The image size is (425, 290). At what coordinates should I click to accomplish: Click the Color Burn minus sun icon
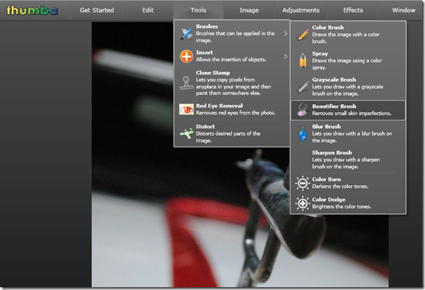pos(303,183)
